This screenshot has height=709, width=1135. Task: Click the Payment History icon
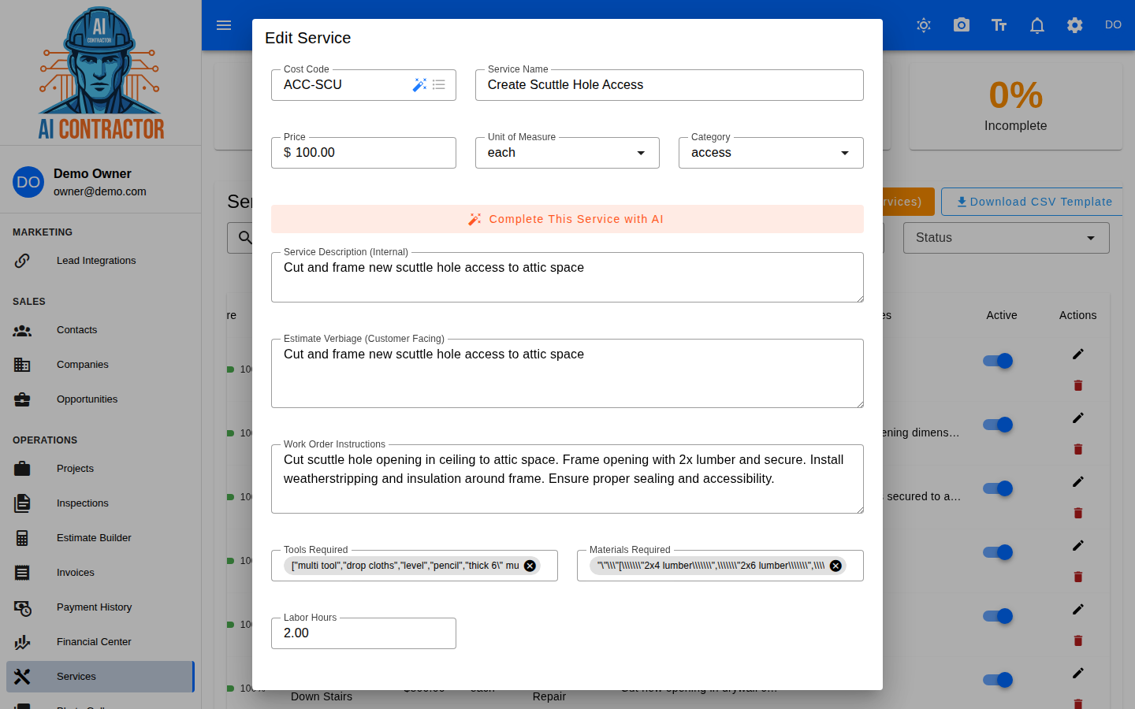(x=22, y=607)
